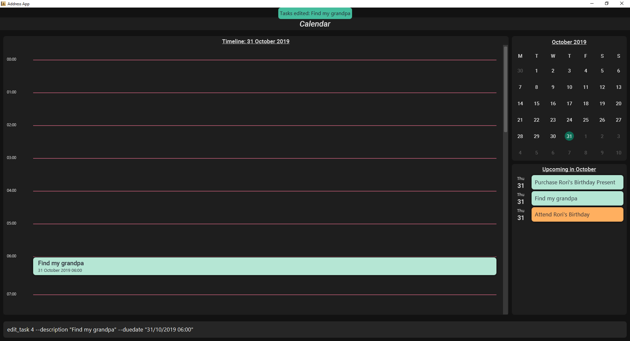Click the 06:00 time label

pos(11,256)
